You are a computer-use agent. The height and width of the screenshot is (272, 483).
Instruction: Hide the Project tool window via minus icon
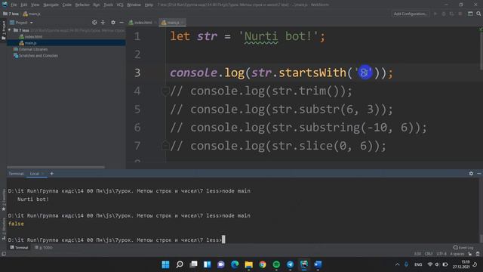pyautogui.click(x=122, y=23)
